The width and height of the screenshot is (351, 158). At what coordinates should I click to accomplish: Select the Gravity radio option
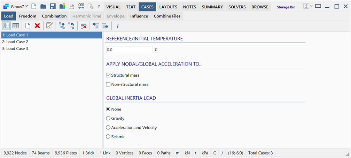click(108, 118)
